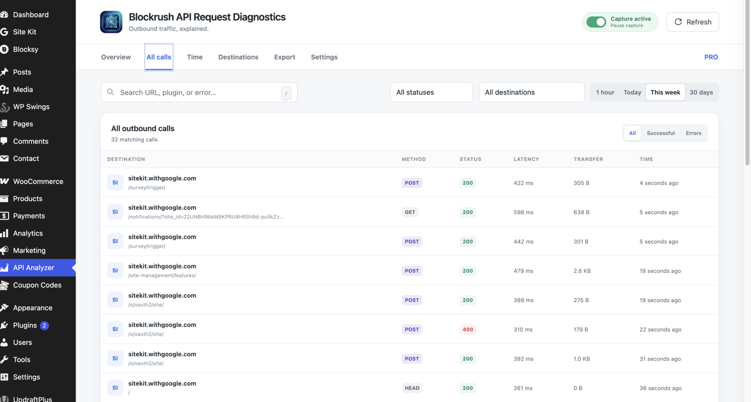The width and height of the screenshot is (751, 402).
Task: Switch to the Overview tab
Action: click(x=116, y=57)
